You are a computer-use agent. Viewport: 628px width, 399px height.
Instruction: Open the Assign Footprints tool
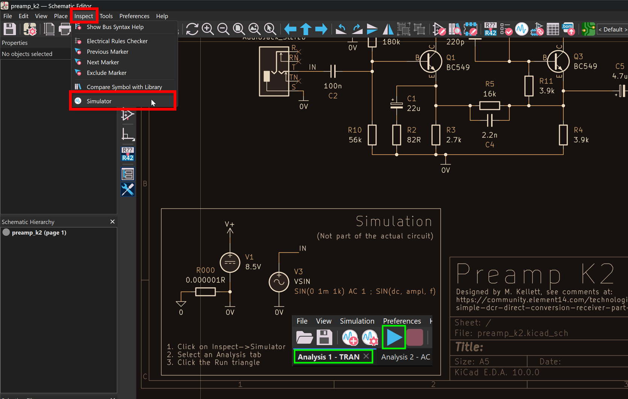[537, 29]
